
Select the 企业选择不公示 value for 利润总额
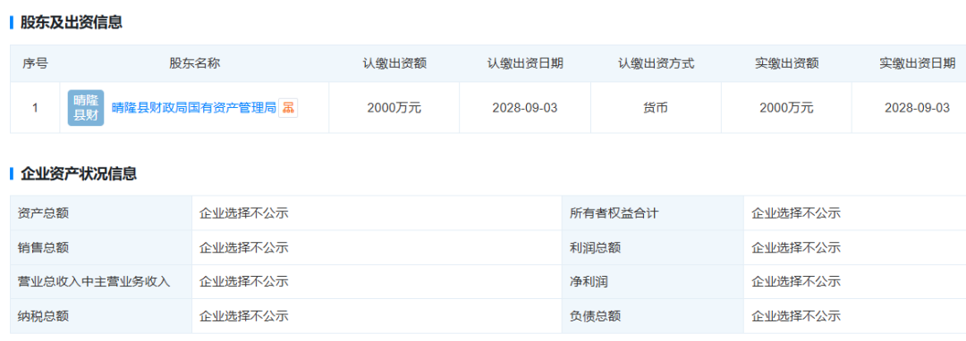click(x=796, y=247)
